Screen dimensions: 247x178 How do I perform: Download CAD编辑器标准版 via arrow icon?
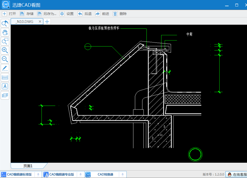tap(38, 174)
